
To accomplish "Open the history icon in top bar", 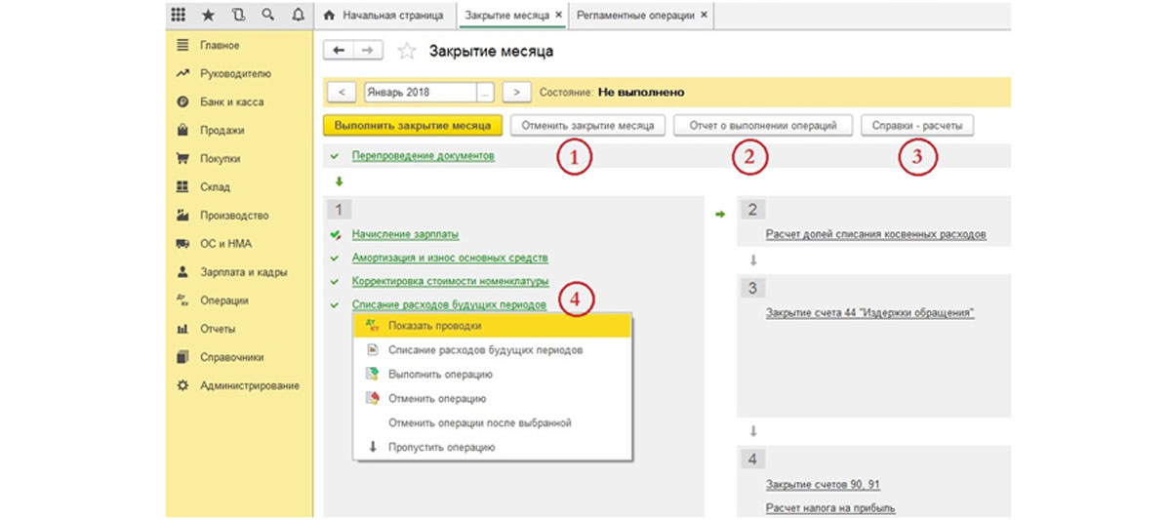I will tap(237, 16).
